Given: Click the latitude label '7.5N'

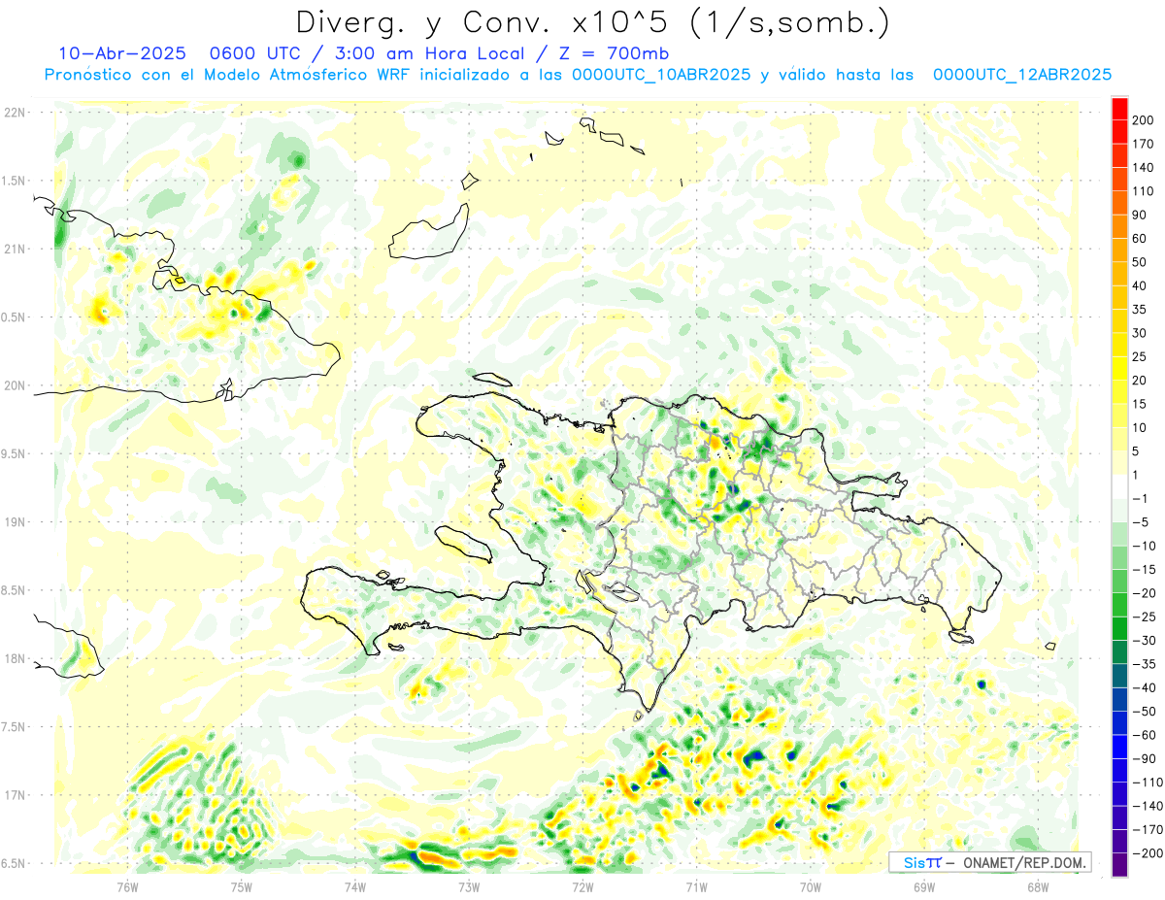Looking at the screenshot, I should [14, 727].
